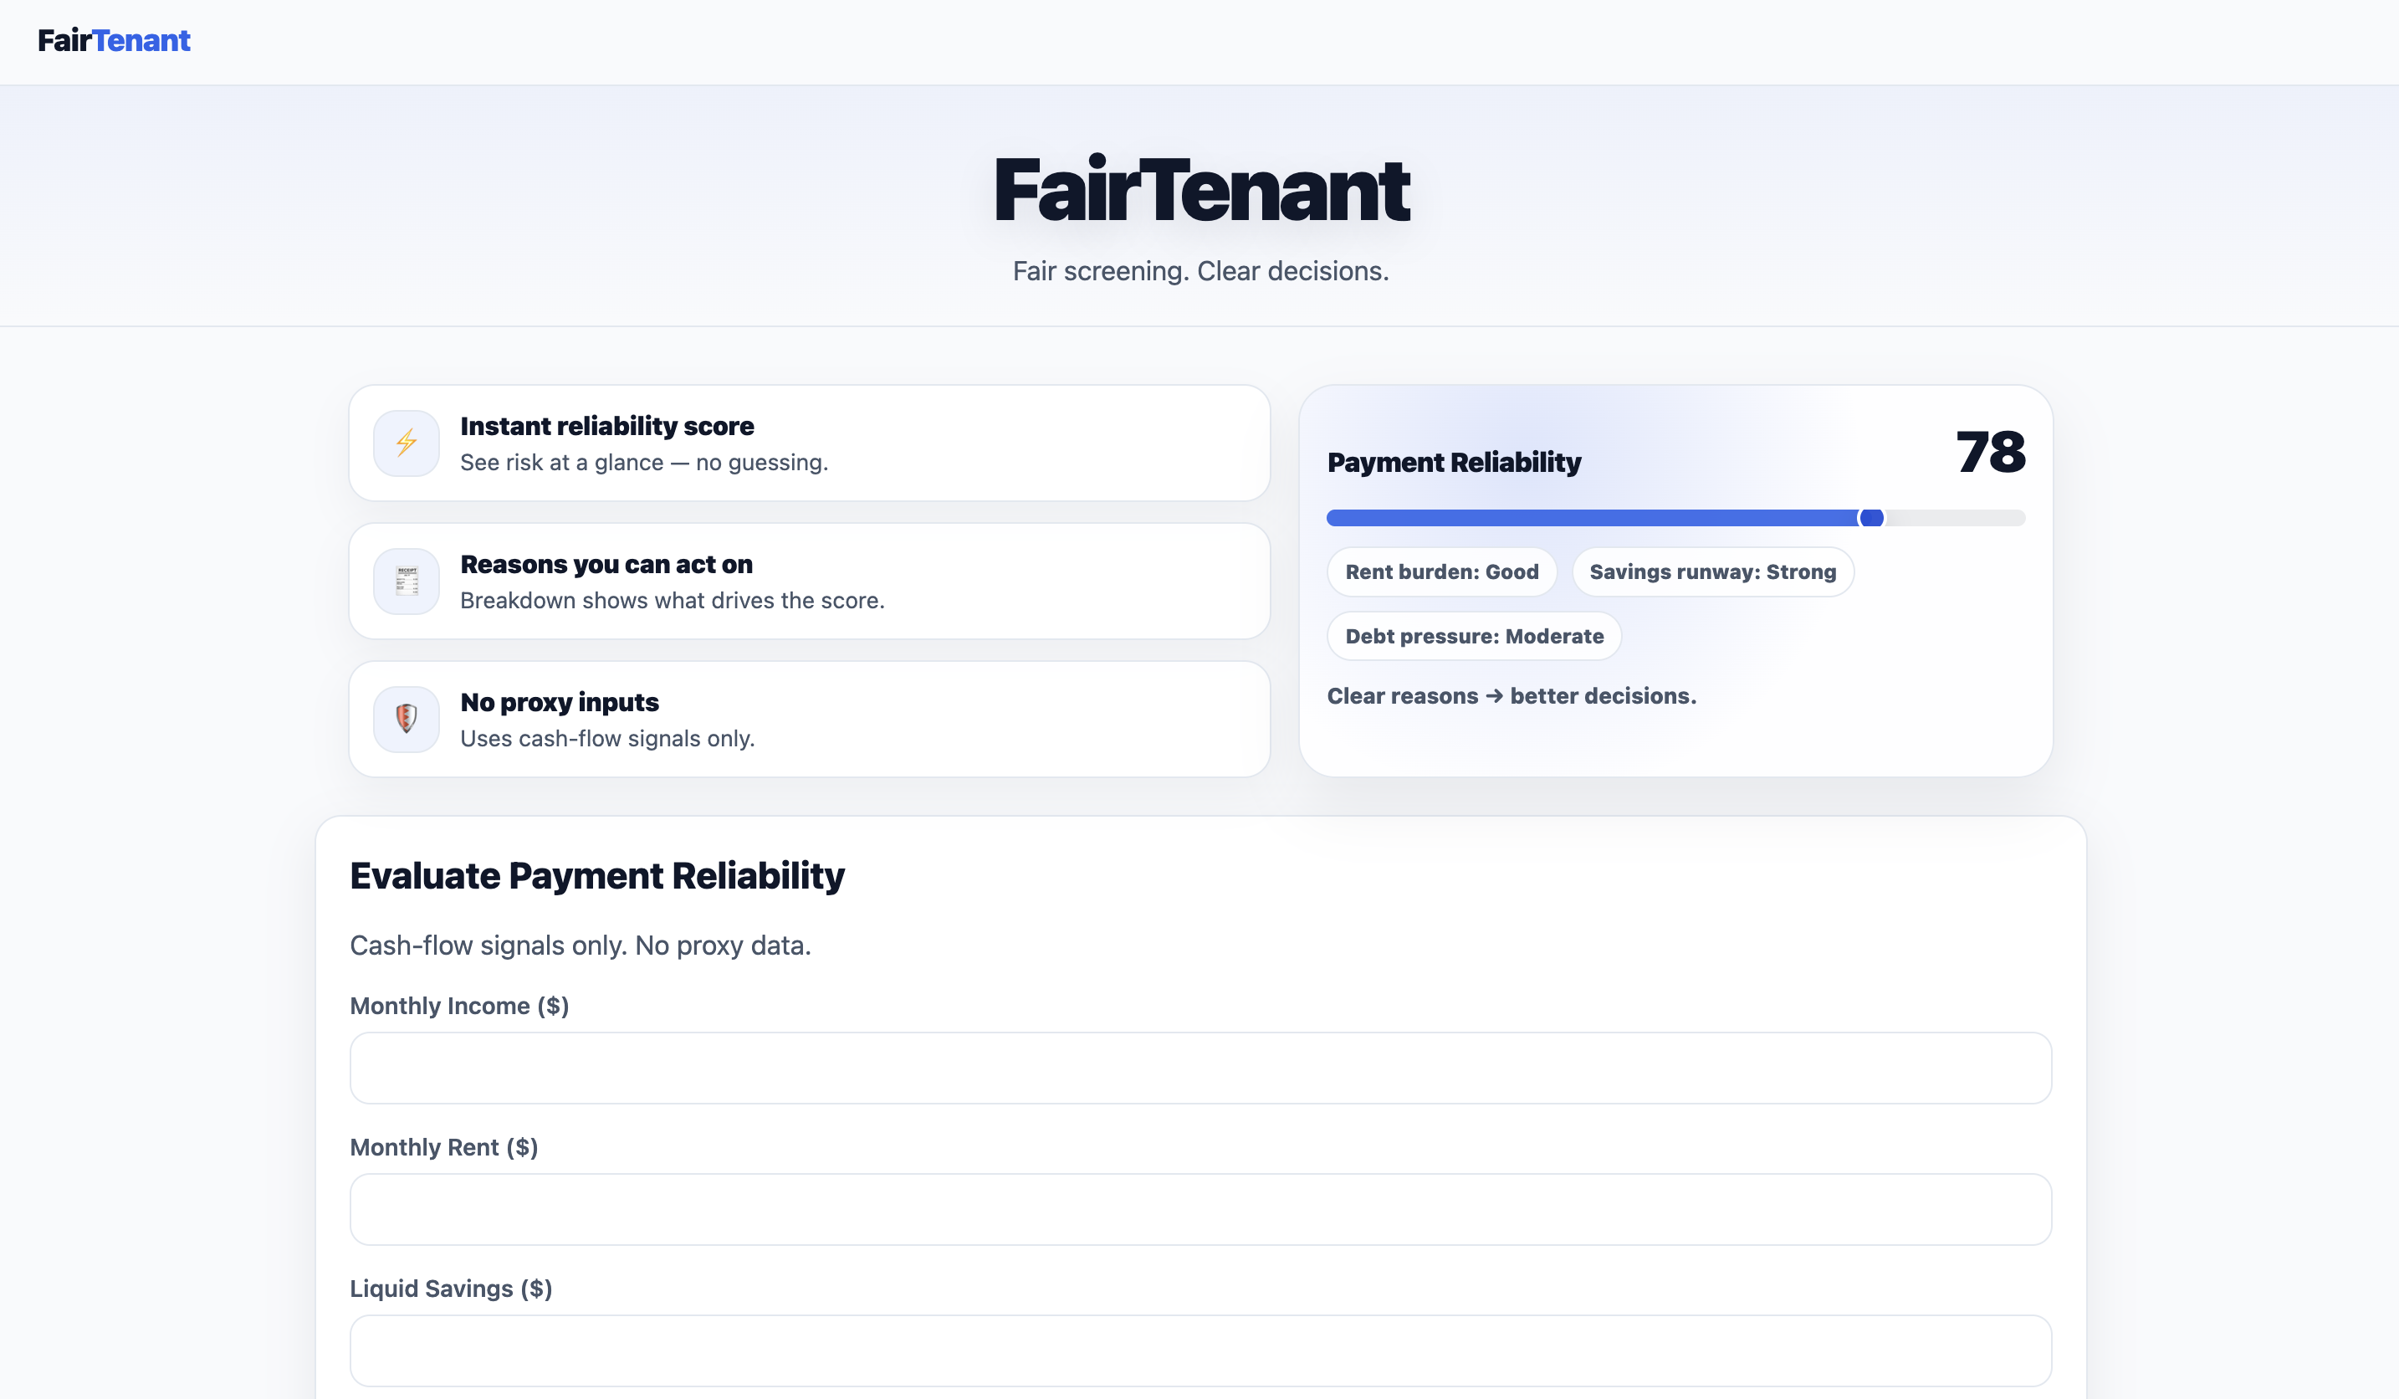Click the Savings runway: Strong chip

(1711, 572)
